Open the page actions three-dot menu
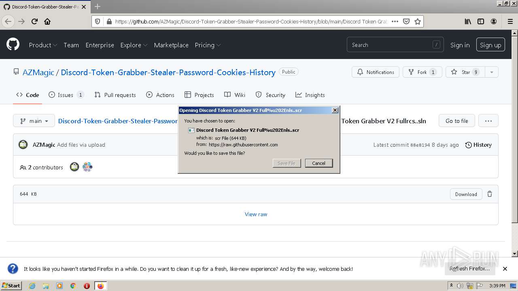 point(395,21)
